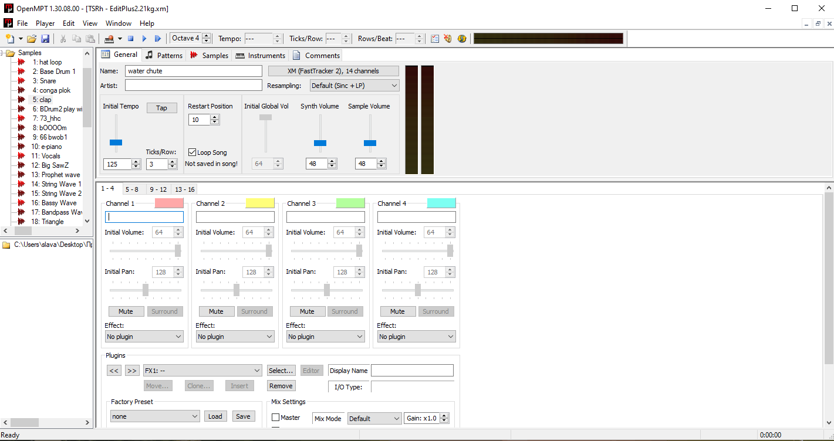Image resolution: width=834 pixels, height=441 pixels.
Task: Open the Factory Preset dropdown
Action: pos(155,416)
